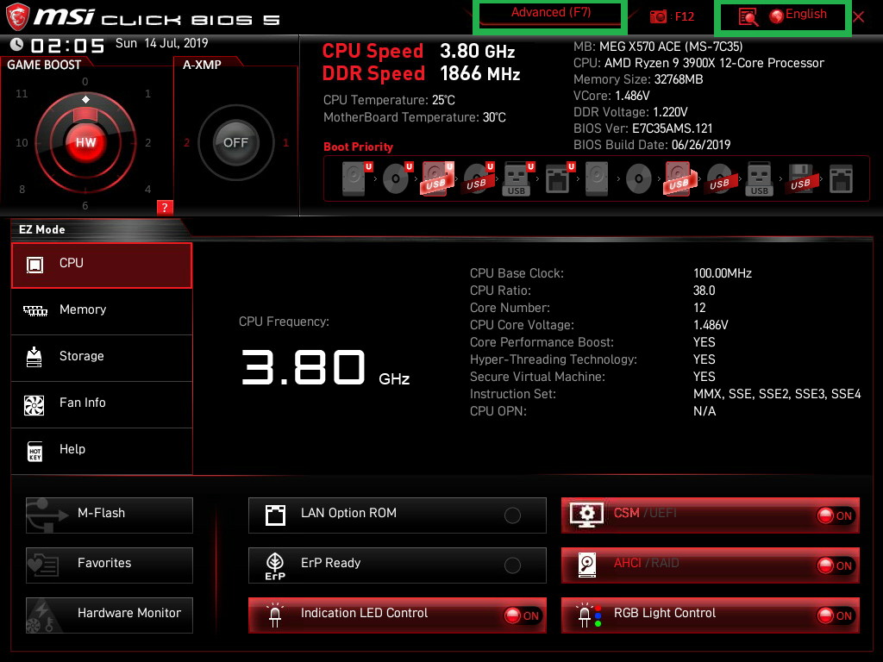
Task: Select the UEFI network boot device (U badge)
Action: 560,178
